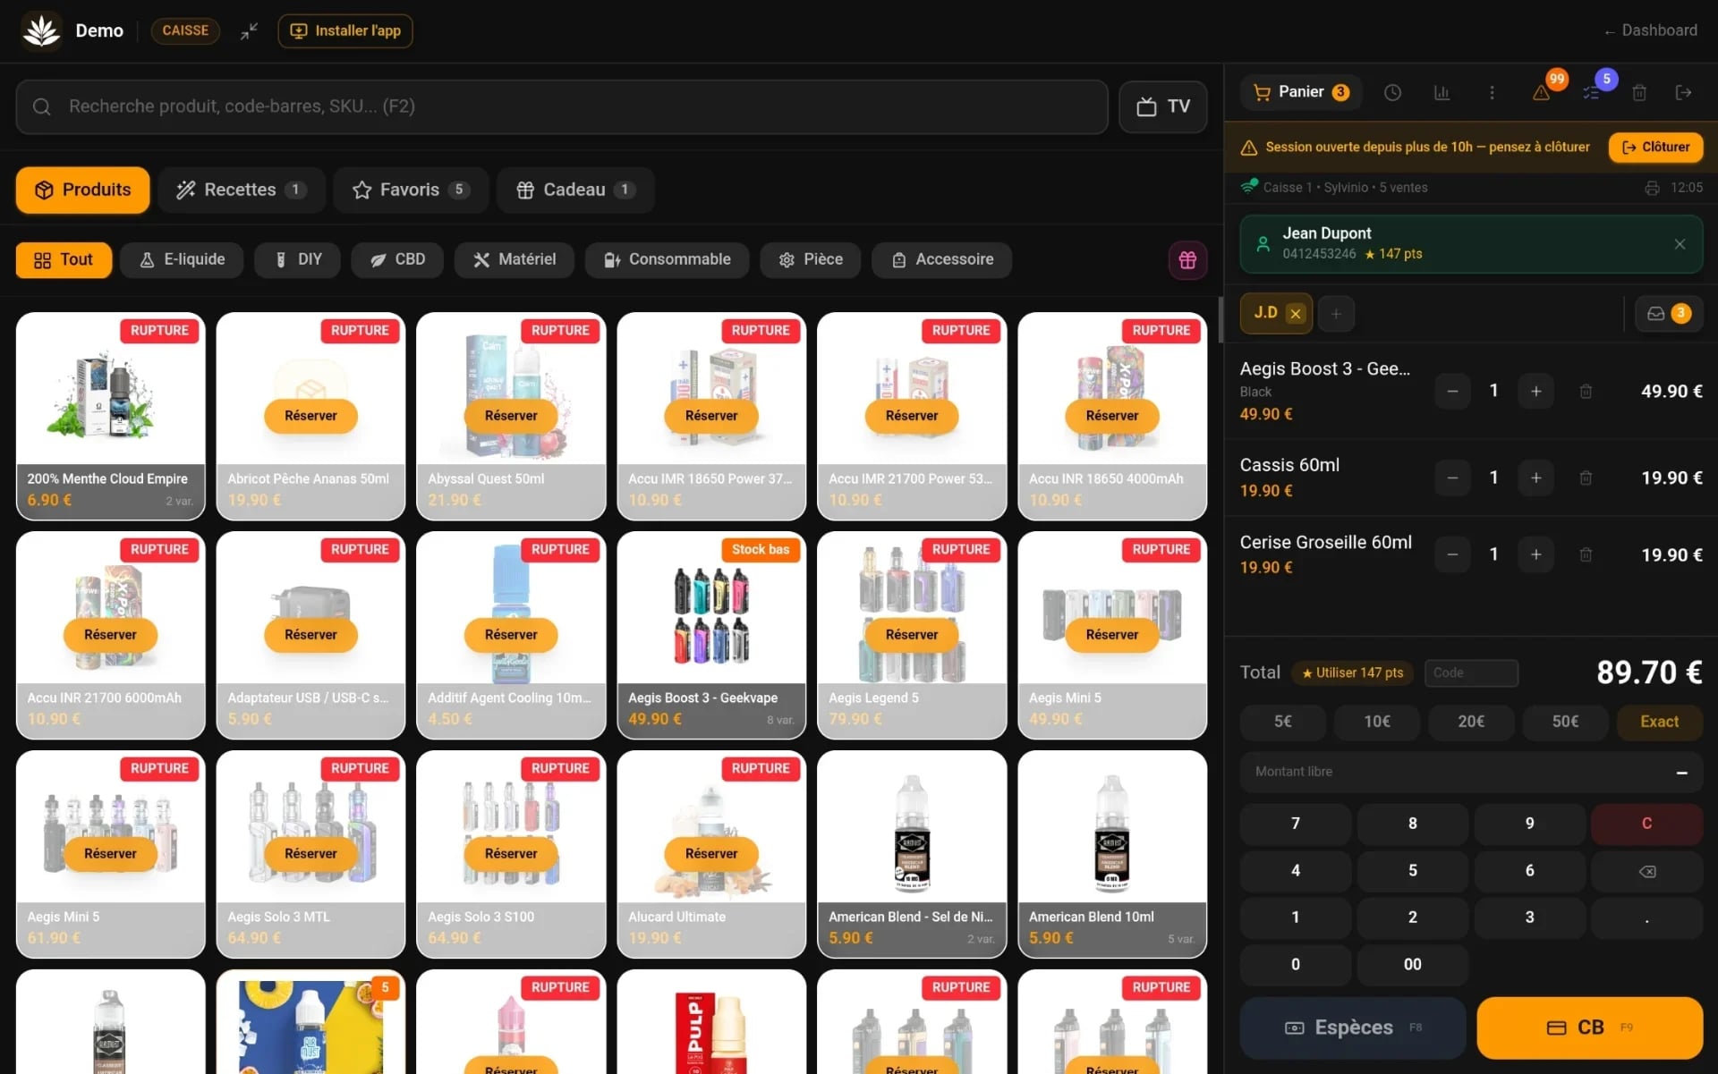Click the logout exit icon

coord(1683,92)
